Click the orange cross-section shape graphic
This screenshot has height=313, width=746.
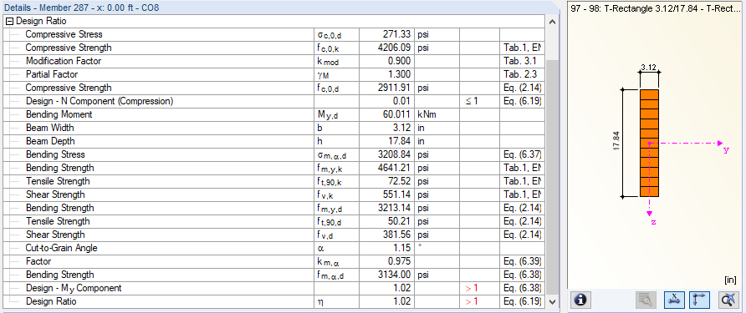[x=649, y=143]
